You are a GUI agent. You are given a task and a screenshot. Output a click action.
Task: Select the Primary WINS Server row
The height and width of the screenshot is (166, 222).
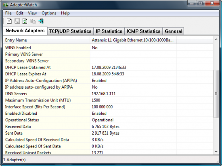pyautogui.click(x=108, y=54)
